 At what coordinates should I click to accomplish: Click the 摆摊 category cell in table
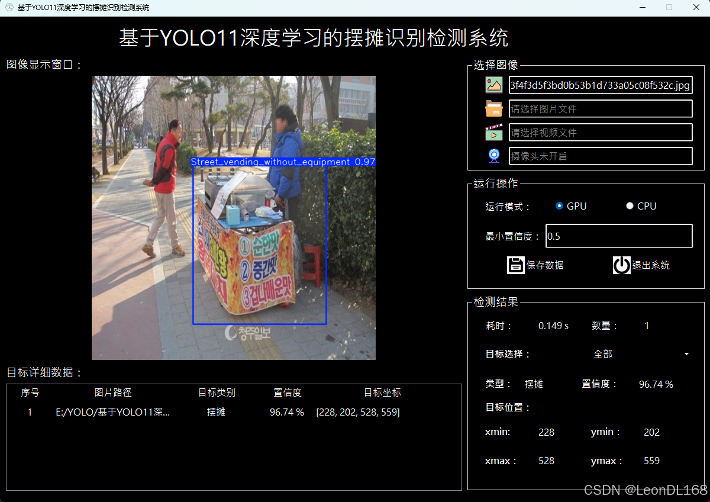pyautogui.click(x=216, y=412)
